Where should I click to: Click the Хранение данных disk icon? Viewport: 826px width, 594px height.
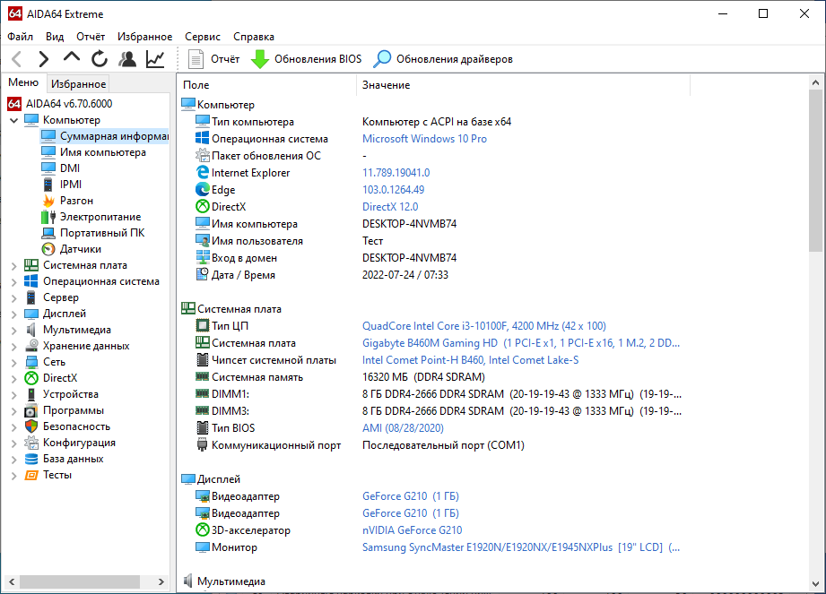(x=31, y=346)
